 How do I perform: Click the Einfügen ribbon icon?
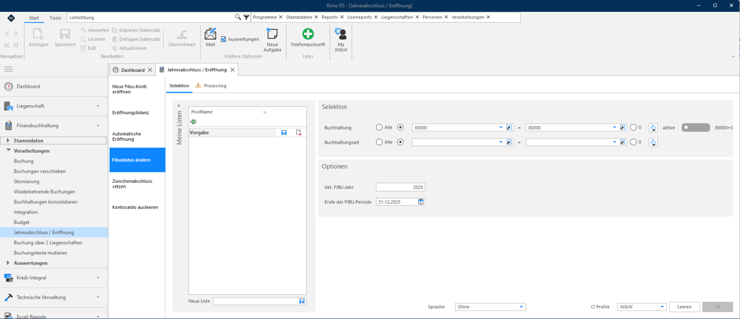point(39,34)
